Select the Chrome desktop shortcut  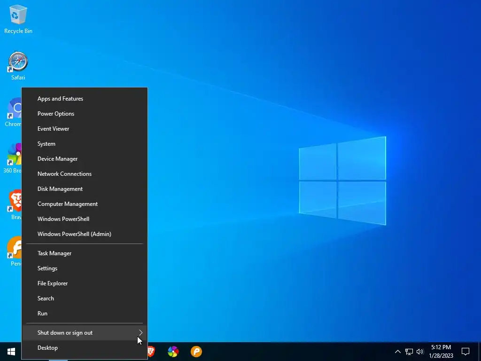click(13, 112)
